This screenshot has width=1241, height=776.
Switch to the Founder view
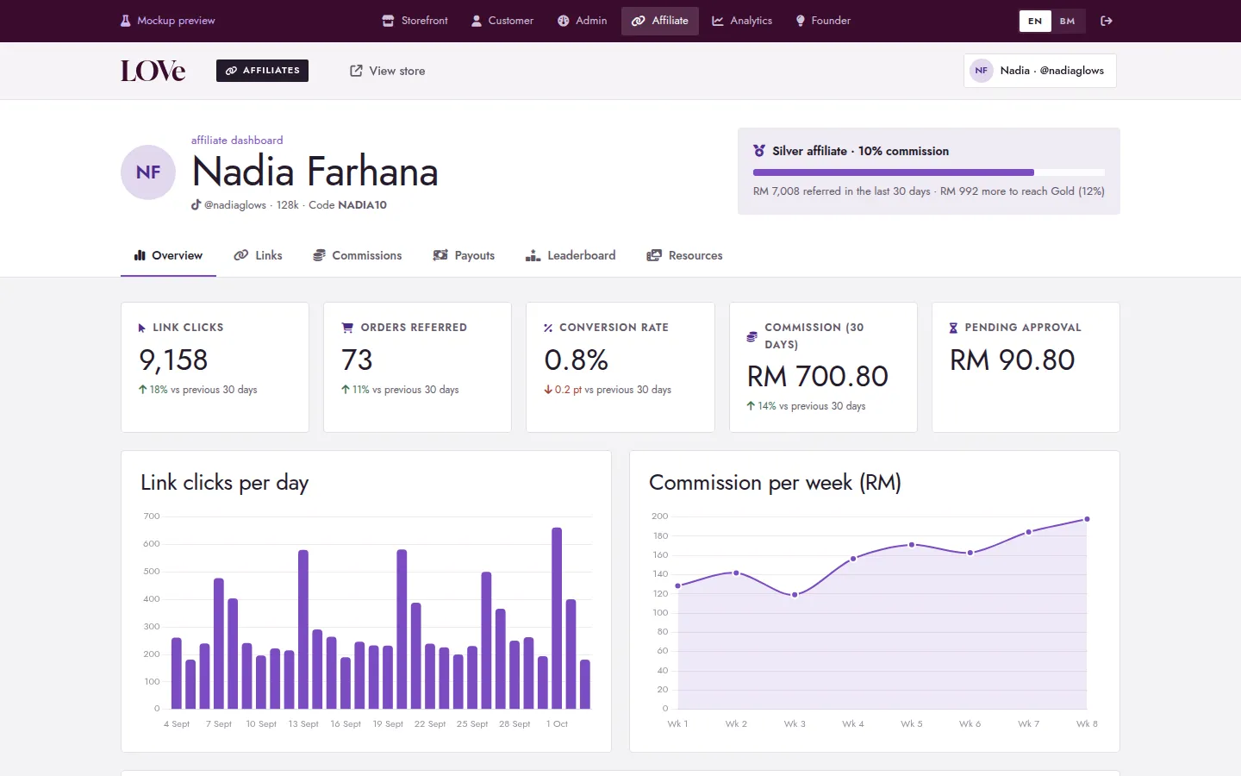[x=823, y=21]
